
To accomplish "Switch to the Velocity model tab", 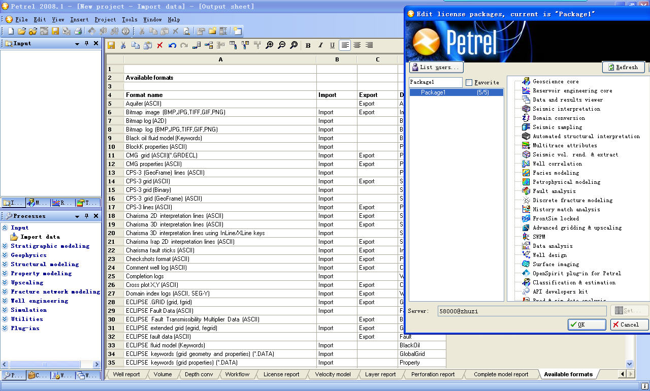I will click(333, 374).
